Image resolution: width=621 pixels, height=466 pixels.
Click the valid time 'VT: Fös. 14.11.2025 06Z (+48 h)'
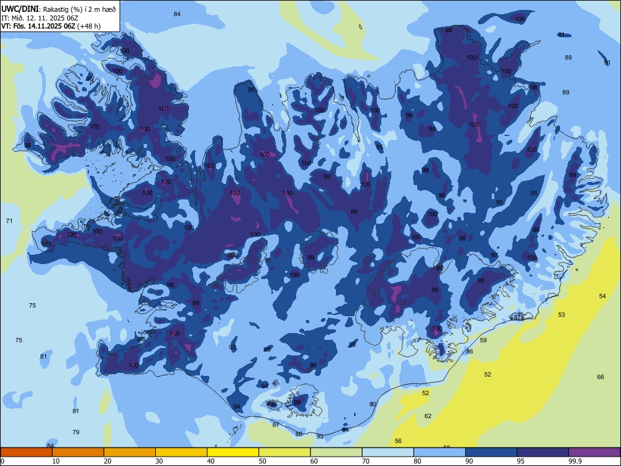pos(51,26)
